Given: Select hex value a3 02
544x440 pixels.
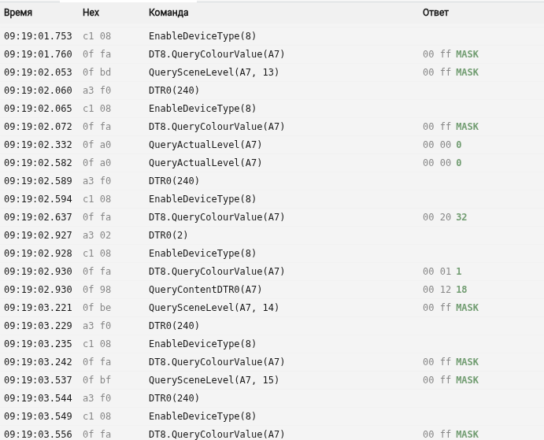Looking at the screenshot, I should (x=97, y=235).
